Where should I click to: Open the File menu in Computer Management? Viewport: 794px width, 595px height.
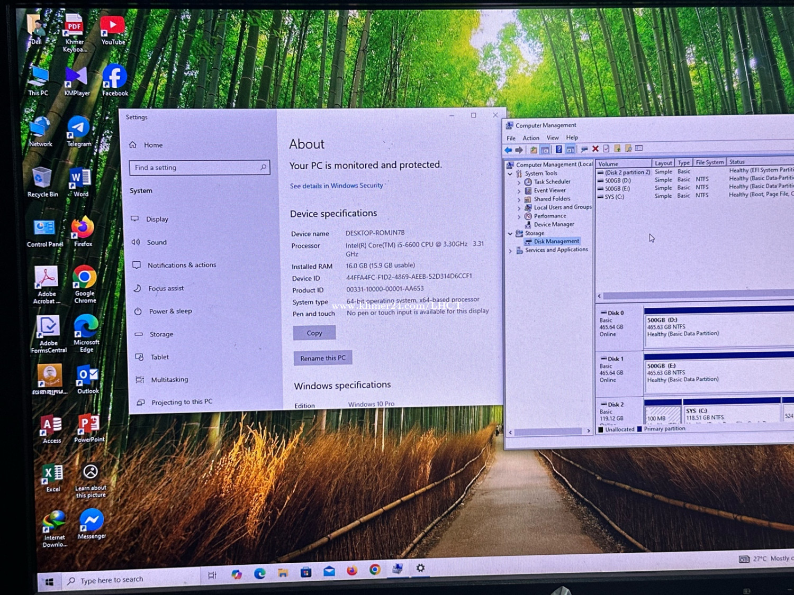[511, 138]
